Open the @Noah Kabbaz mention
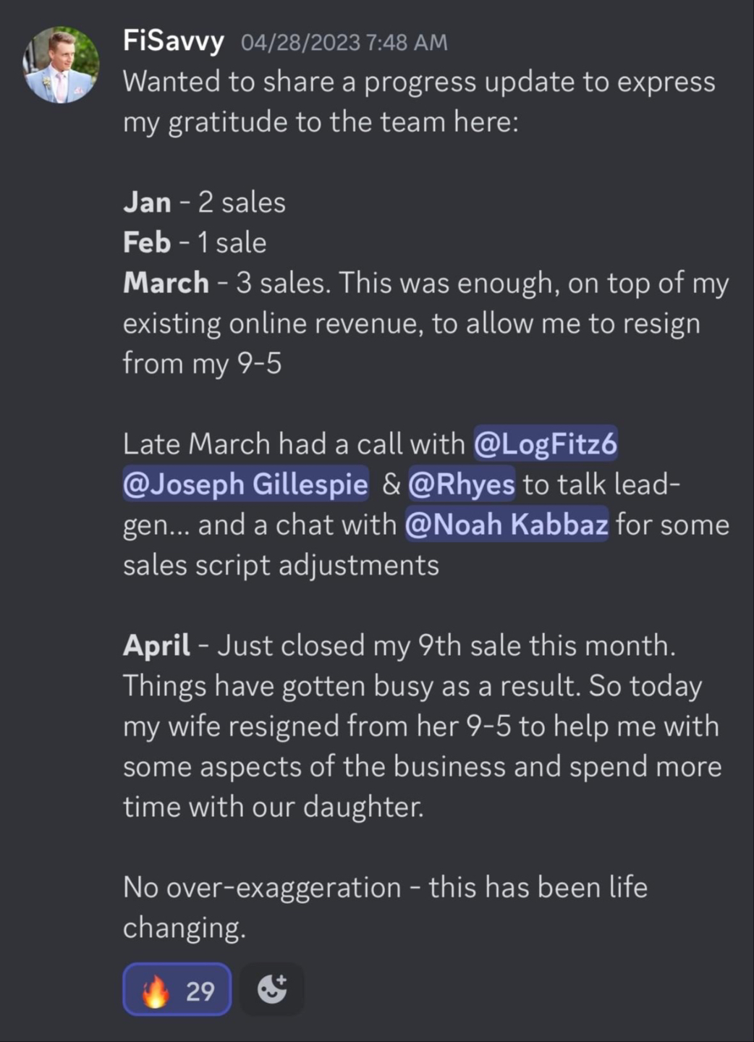The width and height of the screenshot is (754, 1042). click(507, 525)
